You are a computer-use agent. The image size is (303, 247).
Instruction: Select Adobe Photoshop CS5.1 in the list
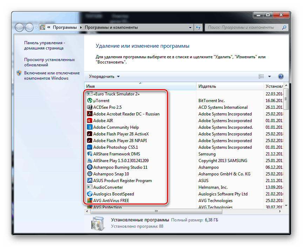(116, 147)
